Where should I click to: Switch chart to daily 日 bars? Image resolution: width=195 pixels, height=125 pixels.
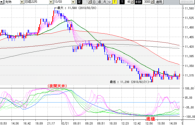94,2
